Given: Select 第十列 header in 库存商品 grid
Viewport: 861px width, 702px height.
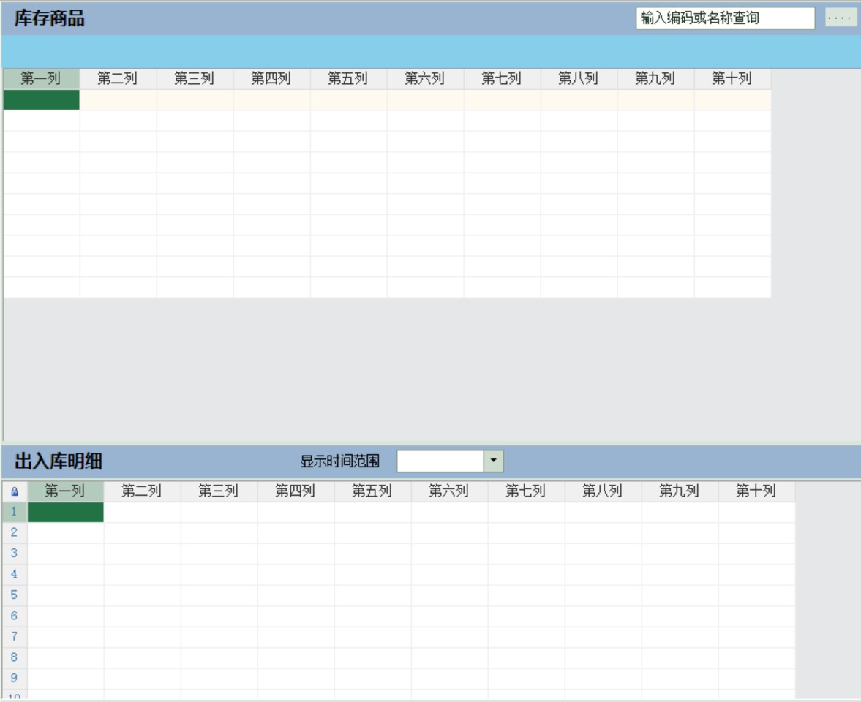Looking at the screenshot, I should click(732, 79).
